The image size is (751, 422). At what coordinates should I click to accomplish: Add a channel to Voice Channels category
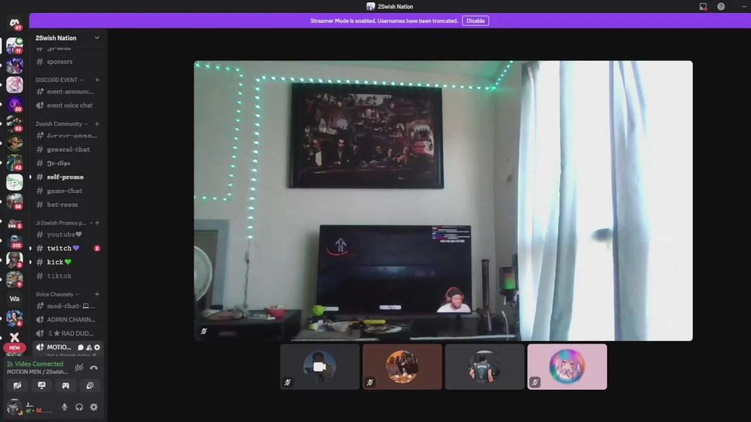tap(97, 294)
